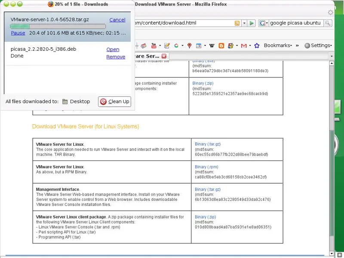344x258 pixels.
Task: Open the Google Calendar toolbar icon
Action: click(x=199, y=46)
